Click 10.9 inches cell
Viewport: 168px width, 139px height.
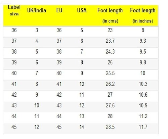143,105
